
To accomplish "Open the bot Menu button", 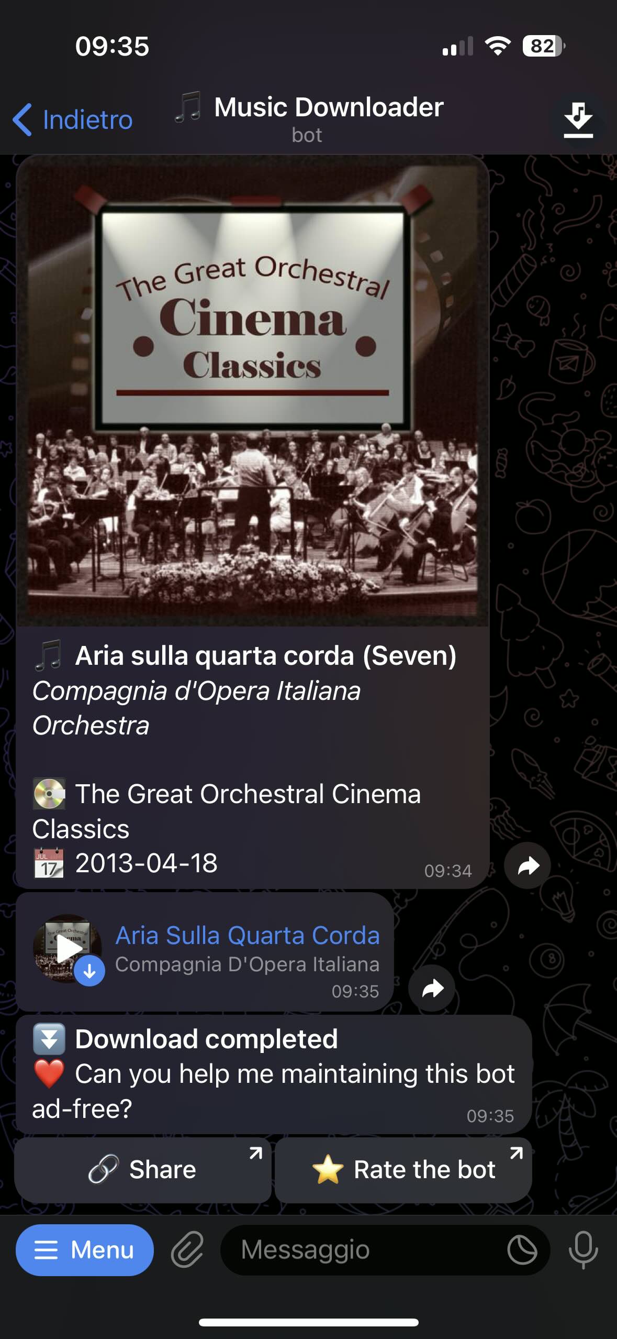I will coord(85,1250).
